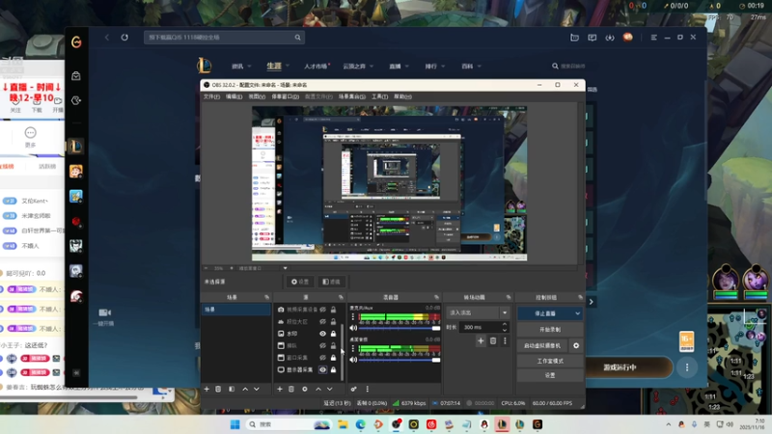
Task: Open virtual camera settings gear
Action: [576, 345]
